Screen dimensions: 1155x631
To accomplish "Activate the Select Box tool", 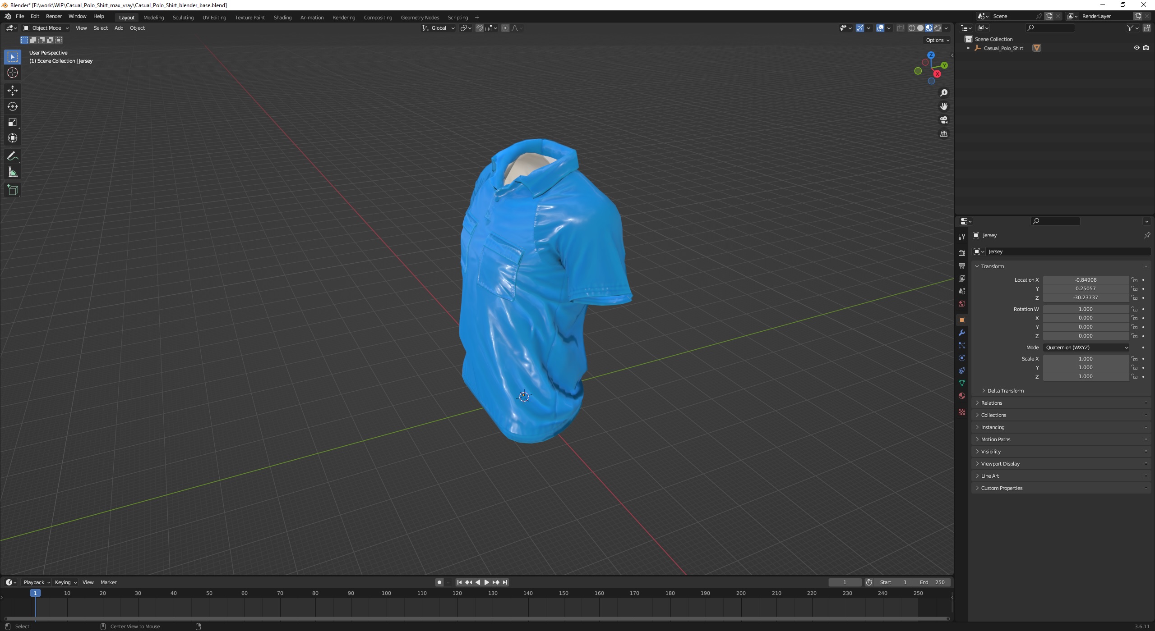I will (x=13, y=57).
